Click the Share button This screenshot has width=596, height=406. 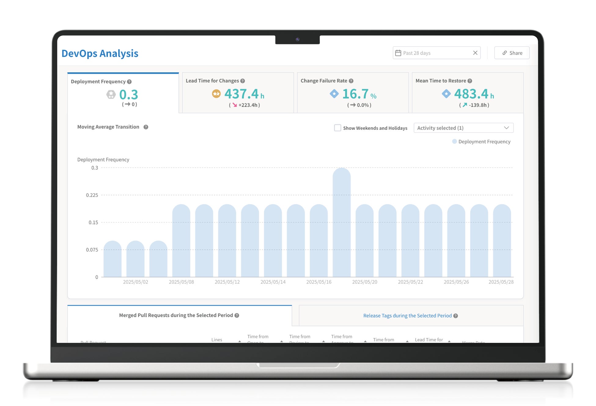point(512,53)
